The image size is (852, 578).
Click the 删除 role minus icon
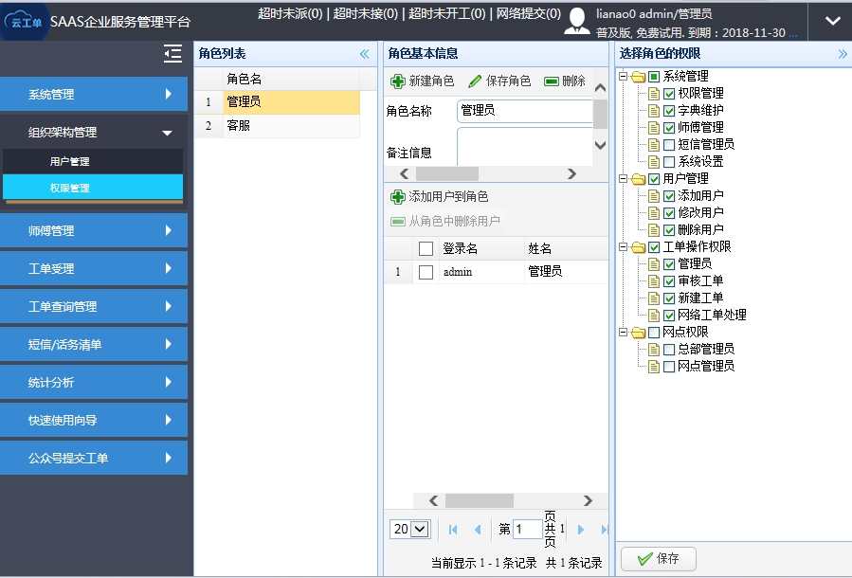pos(552,81)
